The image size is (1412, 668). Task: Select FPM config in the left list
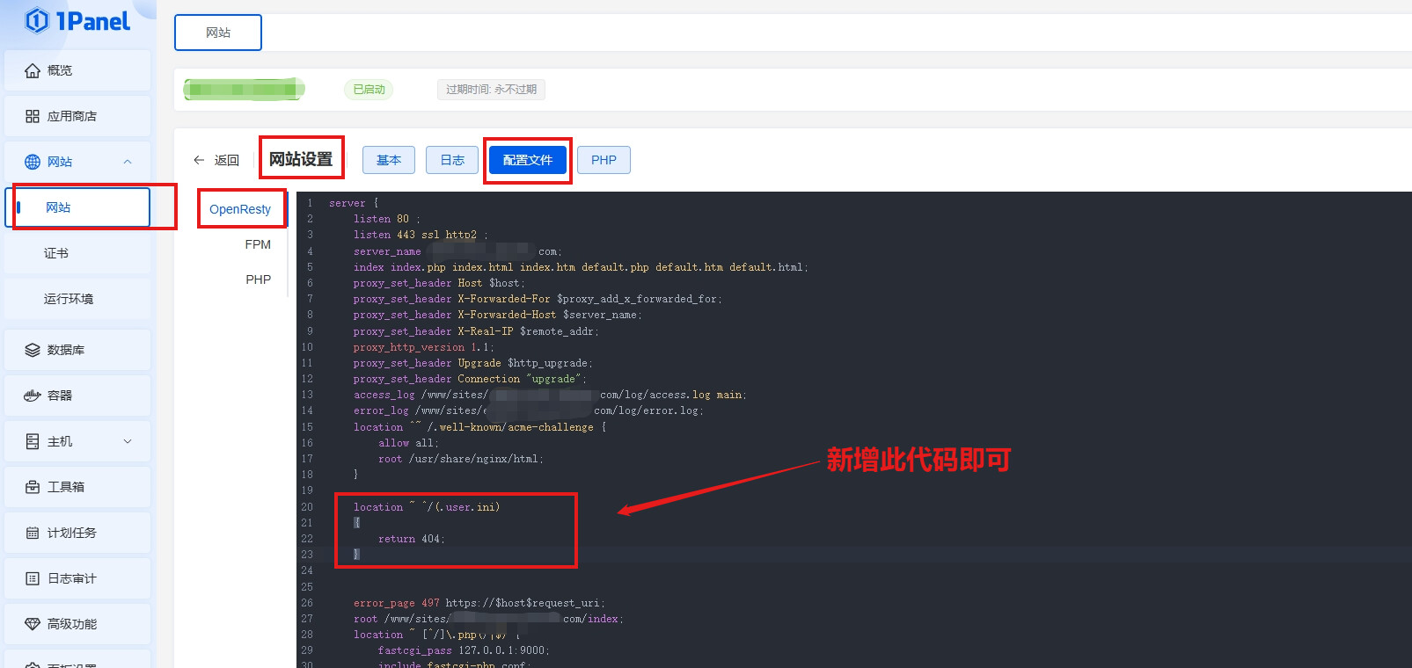click(258, 244)
